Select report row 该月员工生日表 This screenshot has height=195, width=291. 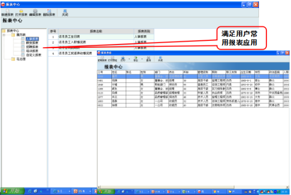101,37
